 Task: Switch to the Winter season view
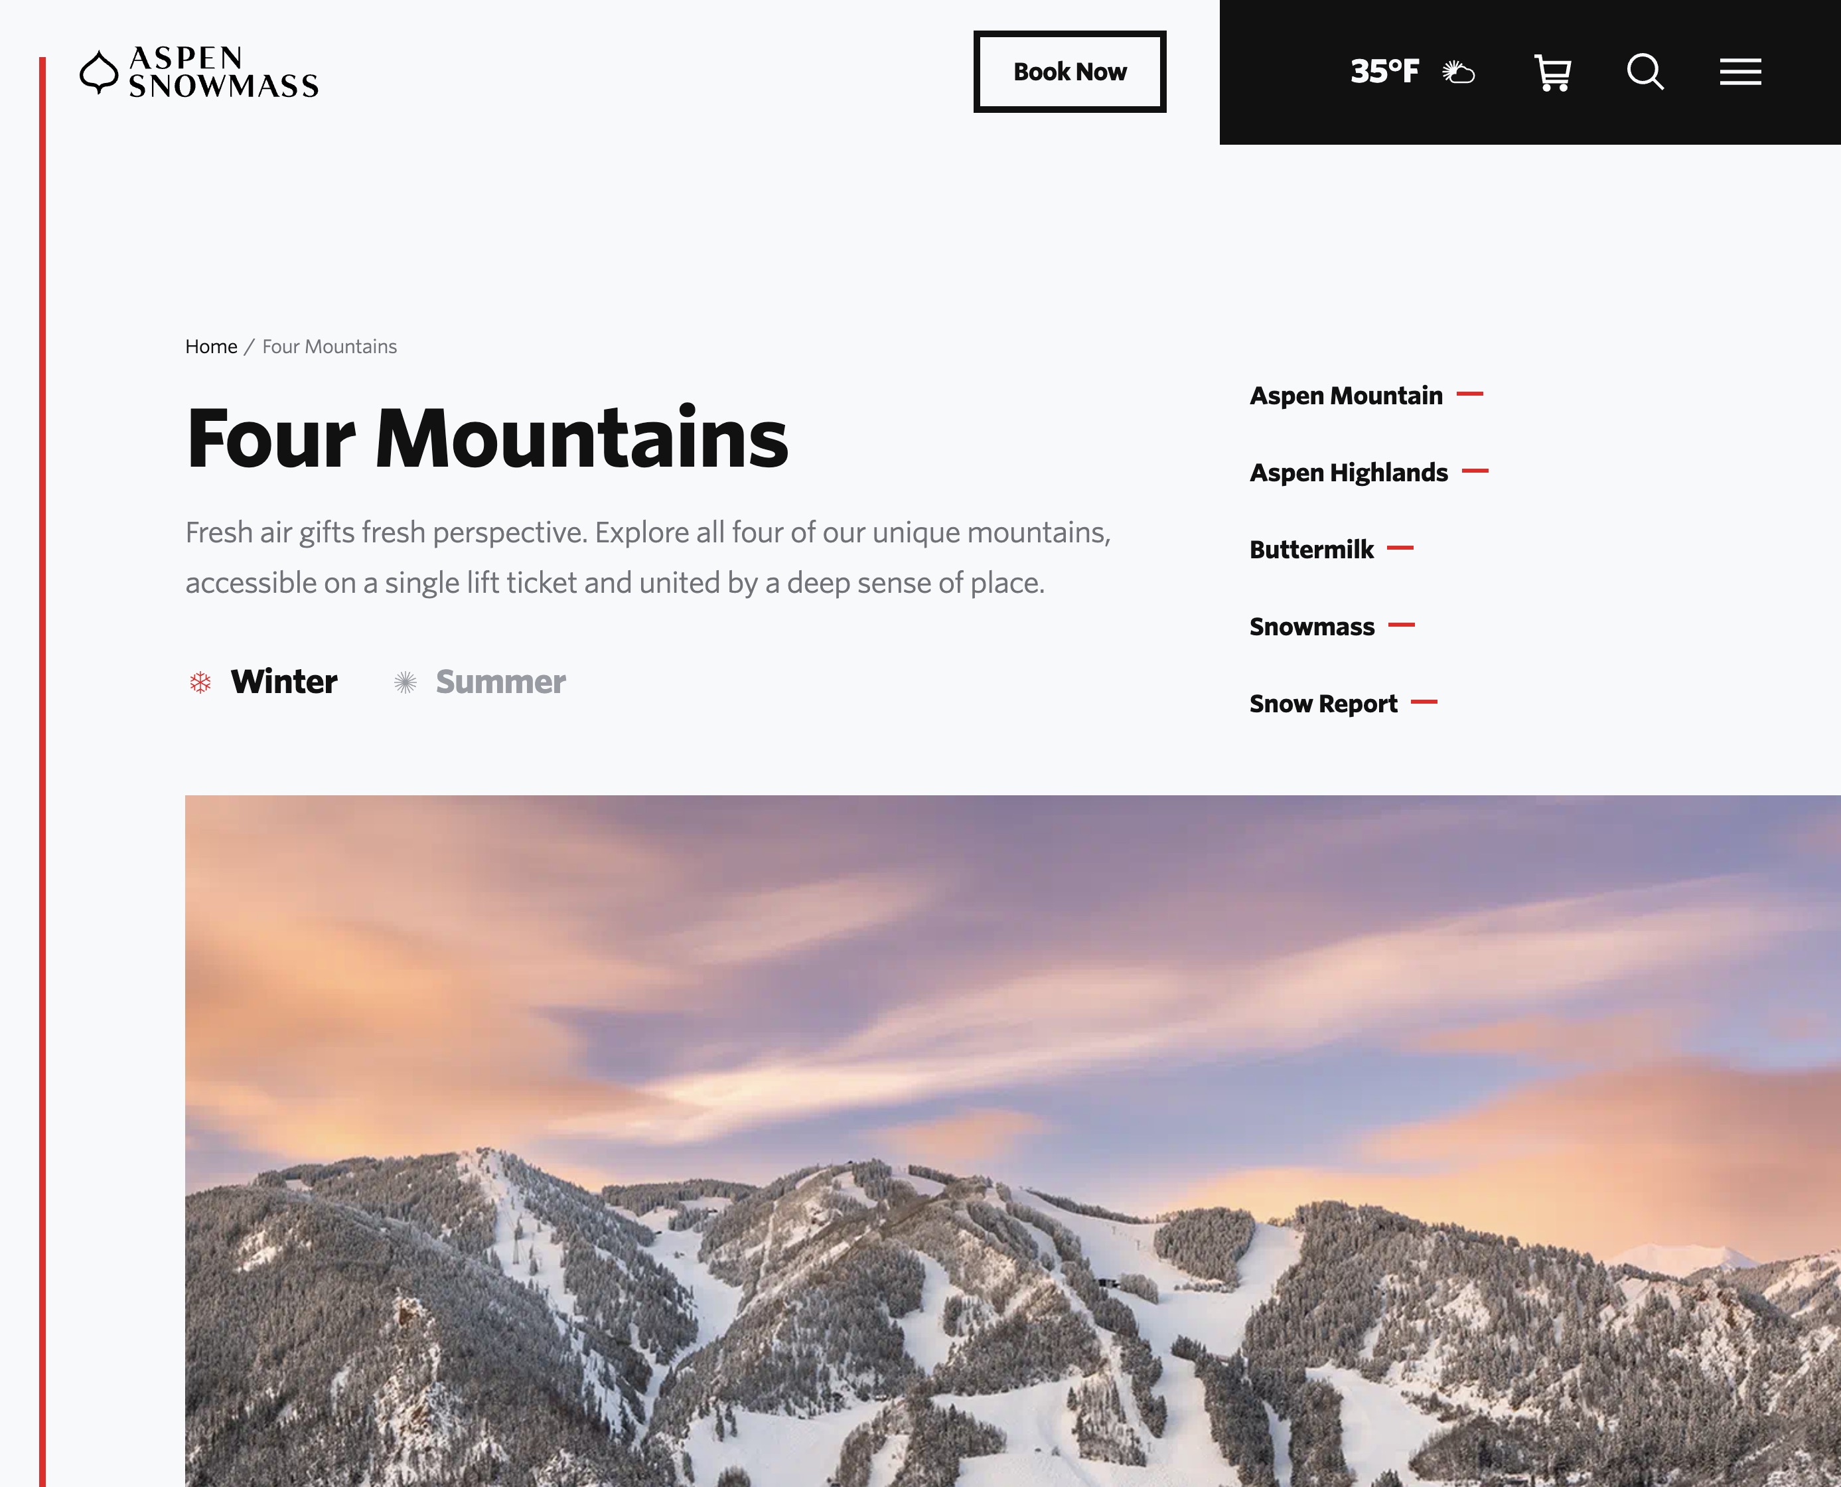[284, 682]
